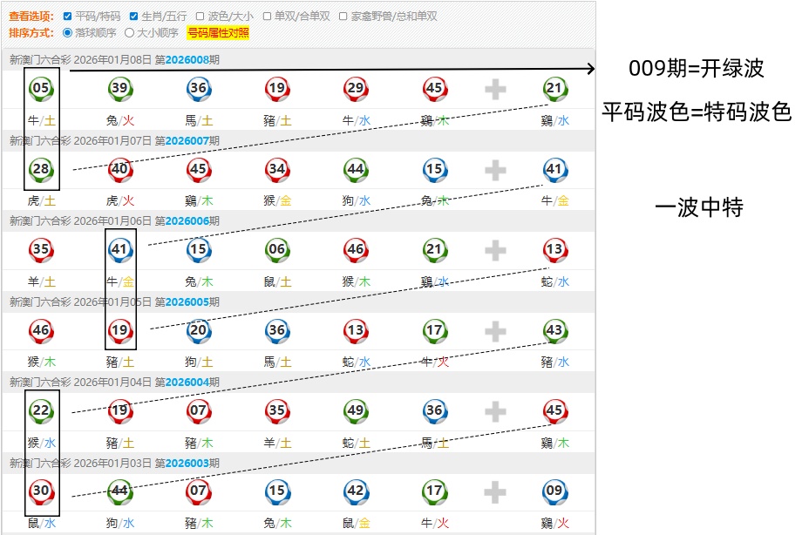Screen dimensions: 809x535
Task: Choose the 落球顺序 radio button
Action: pyautogui.click(x=67, y=33)
